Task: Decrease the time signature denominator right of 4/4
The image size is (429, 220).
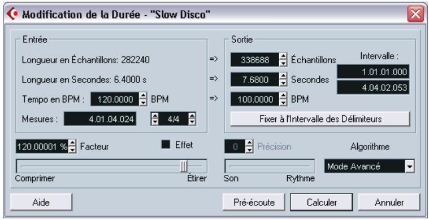Action: [192, 122]
